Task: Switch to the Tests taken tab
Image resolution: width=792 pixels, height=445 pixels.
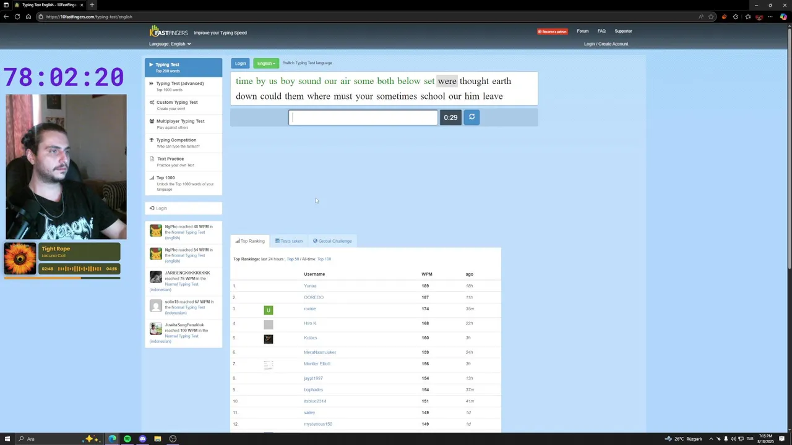Action: (289, 241)
